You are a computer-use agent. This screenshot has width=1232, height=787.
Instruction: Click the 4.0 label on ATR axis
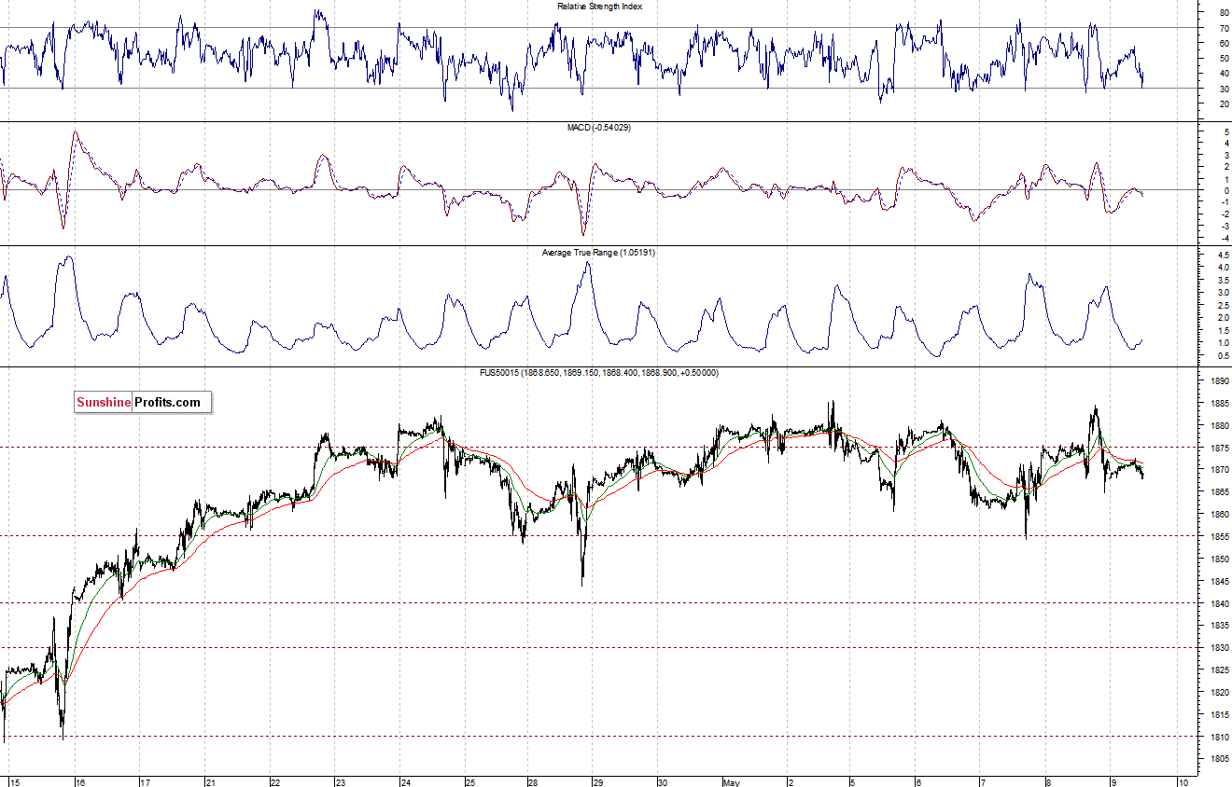click(1223, 268)
